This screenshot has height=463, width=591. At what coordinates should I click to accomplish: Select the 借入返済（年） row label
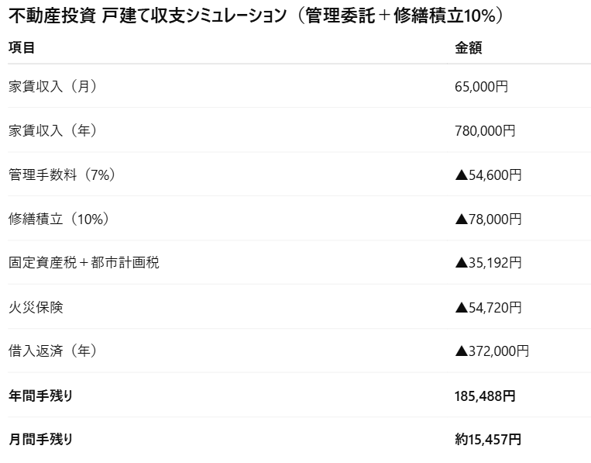(53, 351)
